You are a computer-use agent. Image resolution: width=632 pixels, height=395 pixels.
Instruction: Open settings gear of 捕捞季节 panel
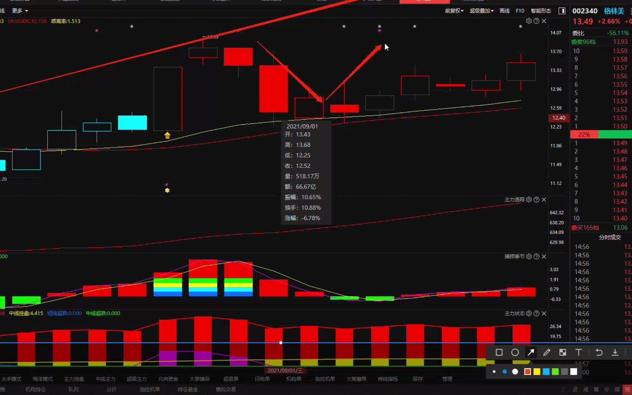[529, 257]
